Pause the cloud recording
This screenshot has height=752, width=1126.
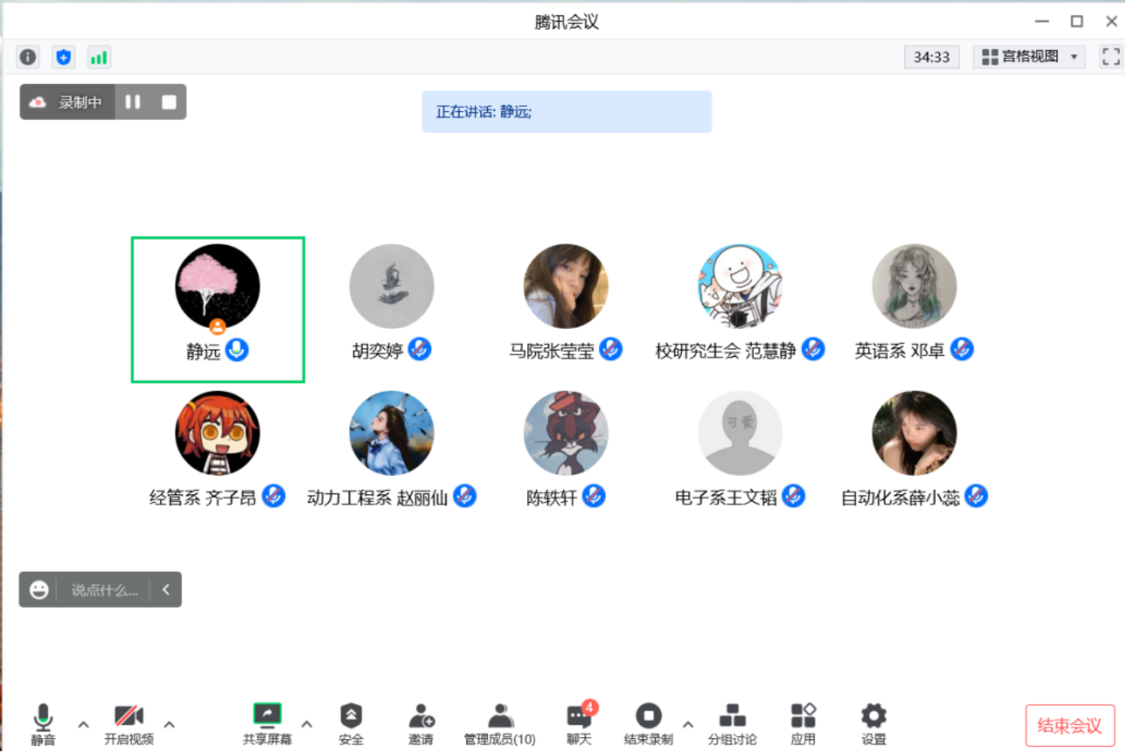133,101
